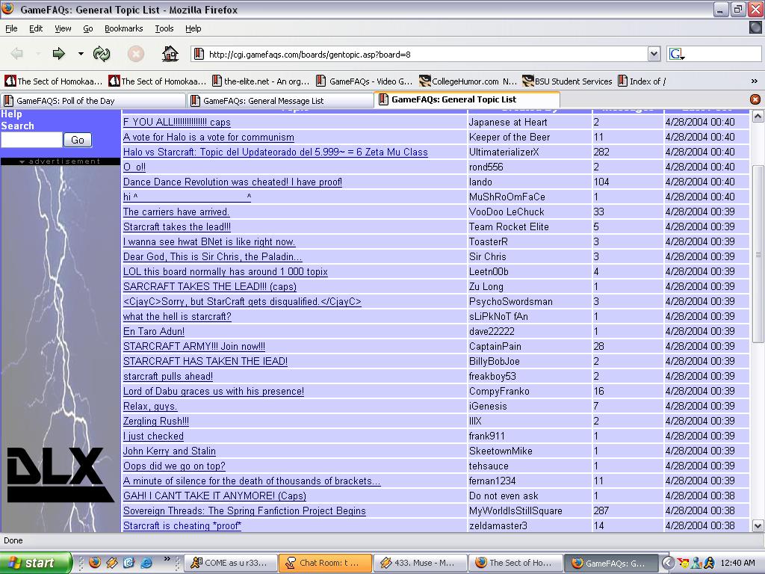Image resolution: width=765 pixels, height=574 pixels.
Task: Click the Go search button
Action: (x=78, y=140)
